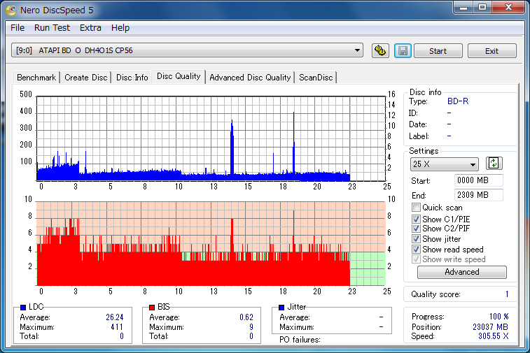
Task: Click the Position value 23037 MB
Action: [x=490, y=327]
